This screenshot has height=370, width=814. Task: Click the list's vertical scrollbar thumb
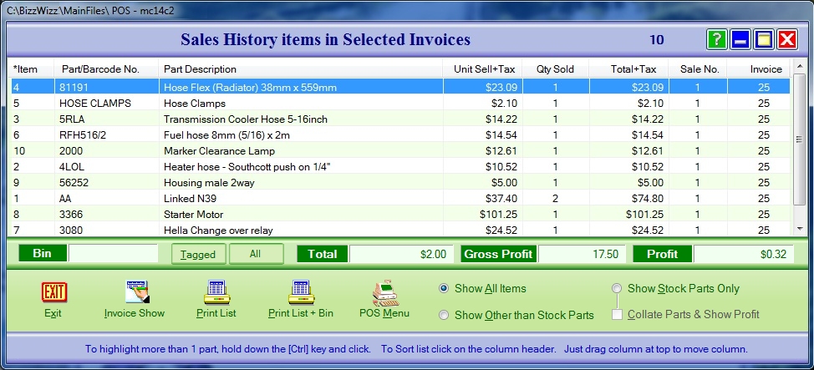[x=799, y=139]
